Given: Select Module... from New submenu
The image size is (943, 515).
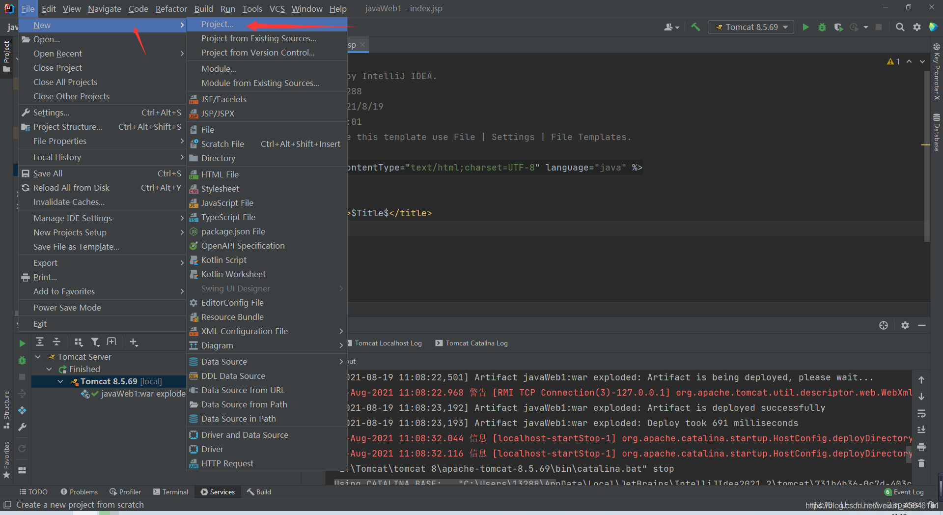Looking at the screenshot, I should tap(267, 69).
